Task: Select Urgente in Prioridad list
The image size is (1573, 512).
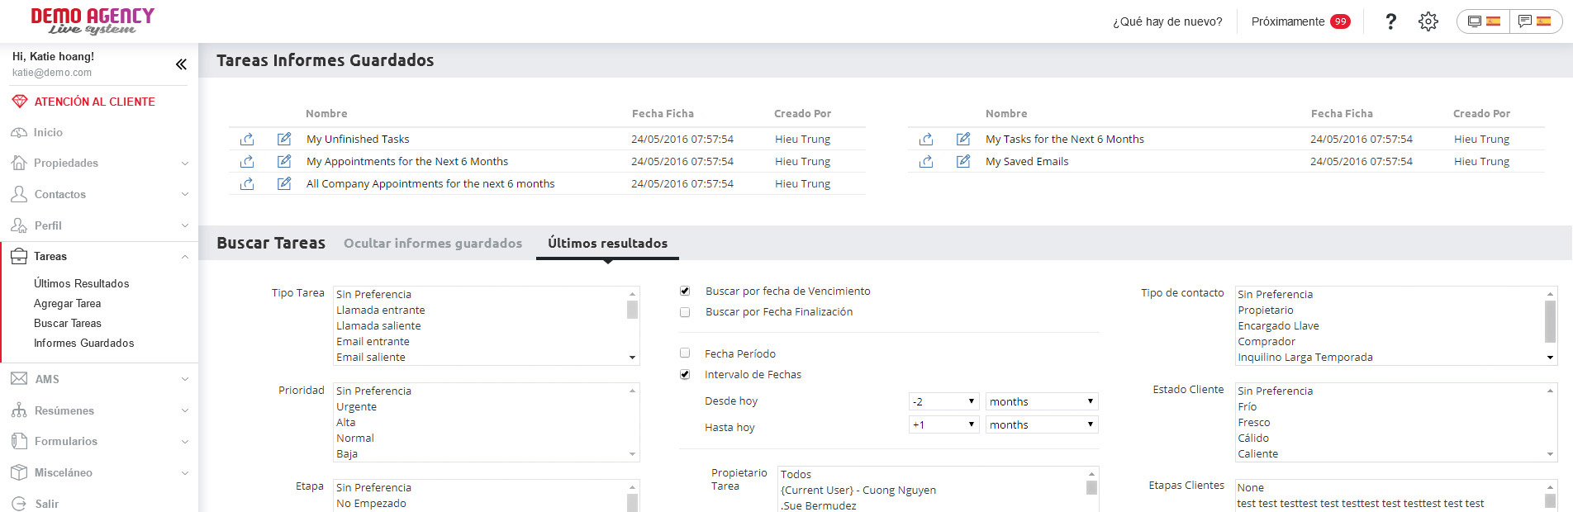Action: (356, 406)
